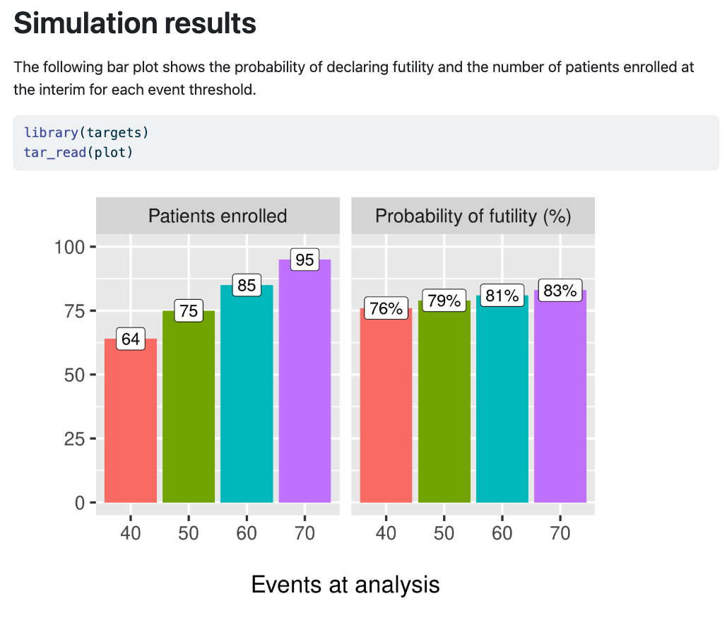Click the y-axis tick label 100
The width and height of the screenshot is (727, 618).
pos(69,247)
